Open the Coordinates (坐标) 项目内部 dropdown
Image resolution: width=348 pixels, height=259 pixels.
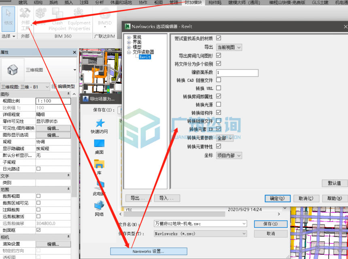(229, 155)
